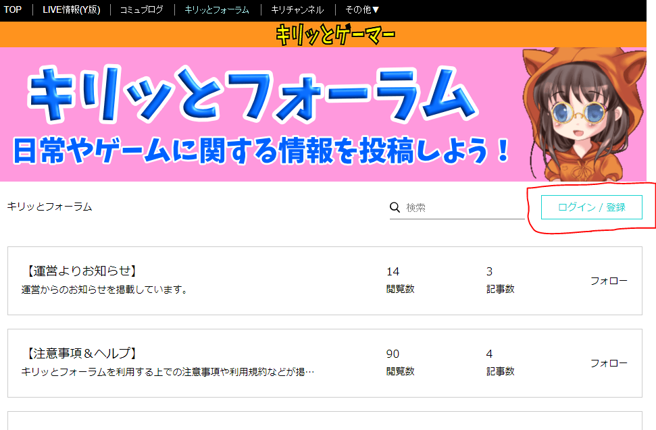Screen dimensions: 656x430
Task: Select キリッとフォーラム in top navigation
Action: point(217,9)
